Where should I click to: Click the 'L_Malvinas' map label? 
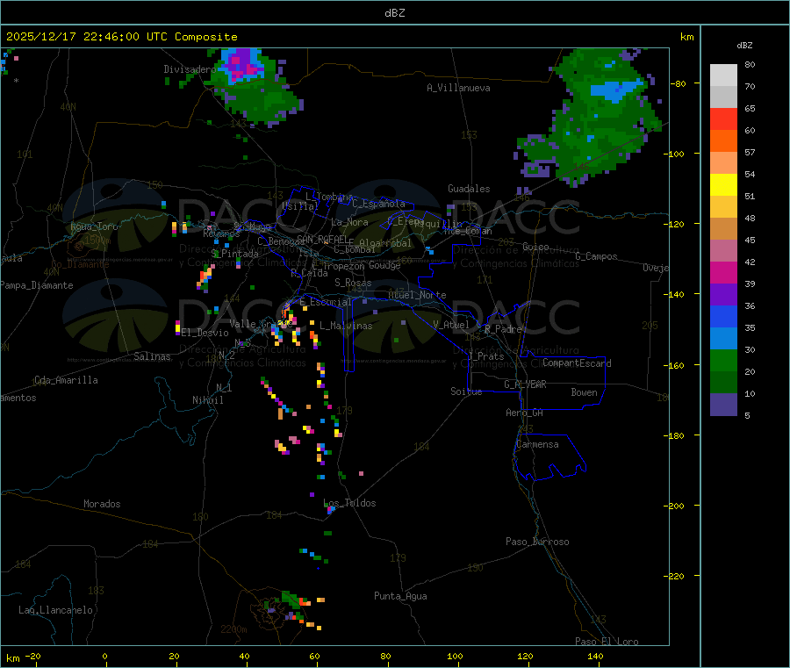pyautogui.click(x=346, y=326)
